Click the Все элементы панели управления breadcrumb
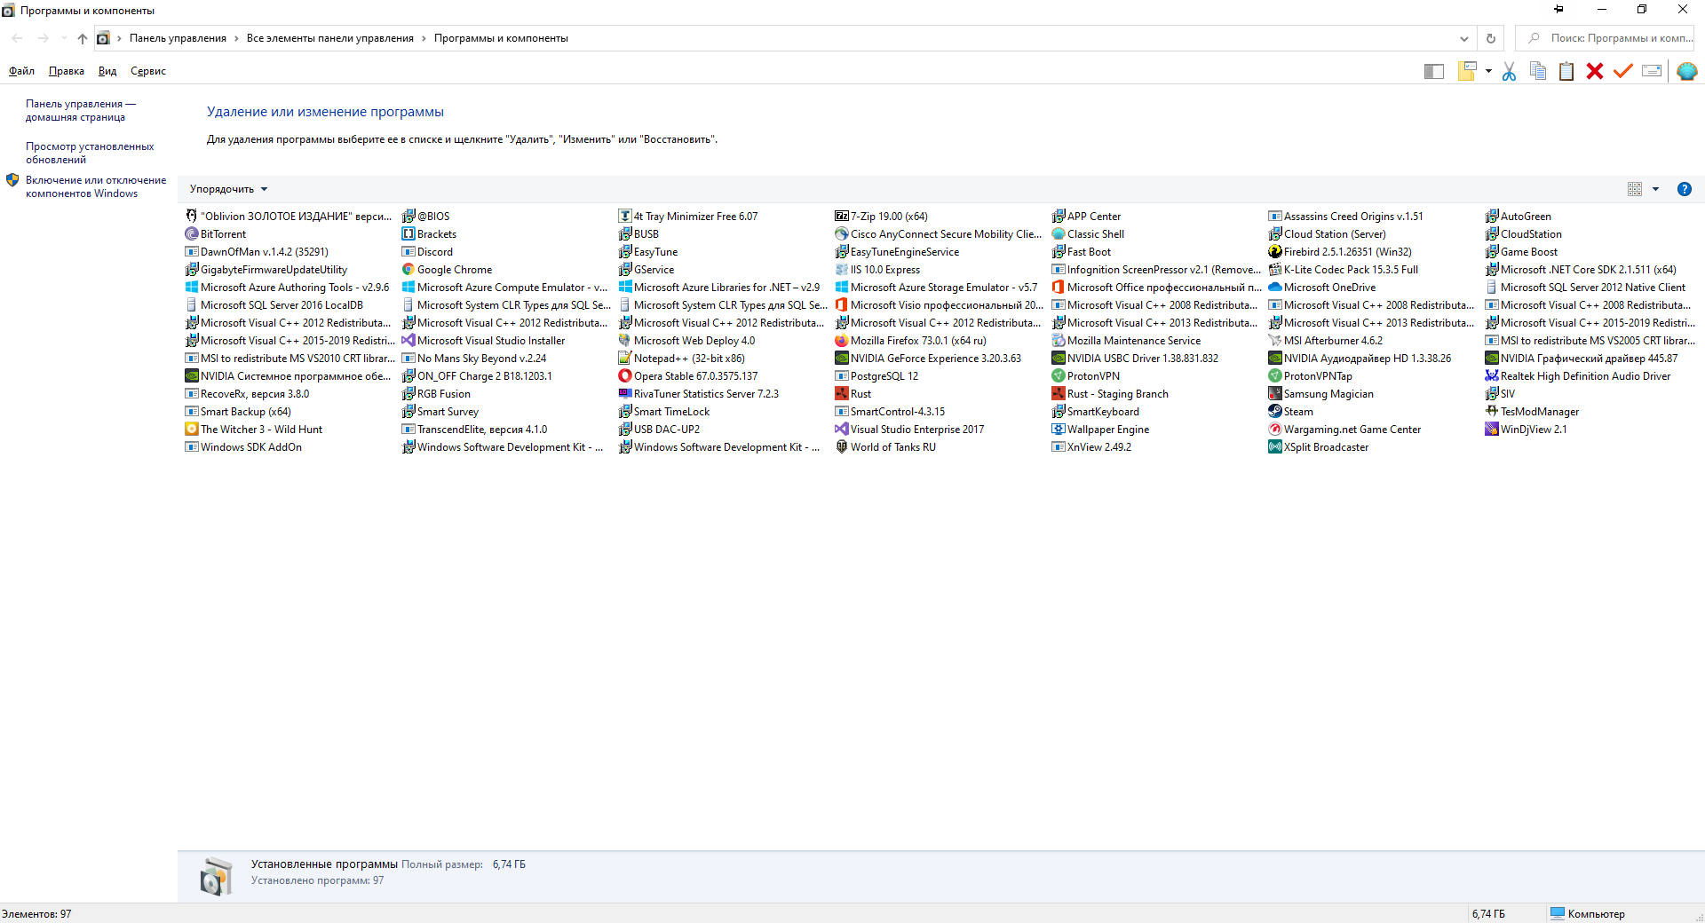 click(x=330, y=38)
